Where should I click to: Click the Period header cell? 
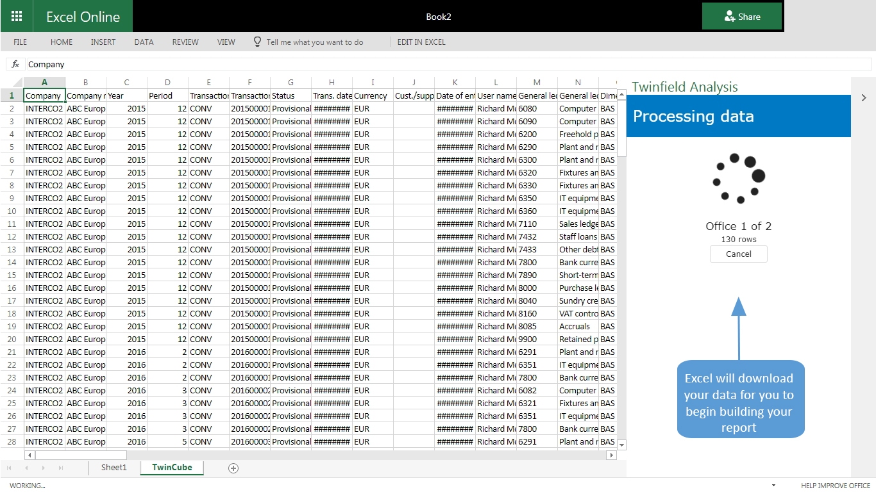(167, 95)
